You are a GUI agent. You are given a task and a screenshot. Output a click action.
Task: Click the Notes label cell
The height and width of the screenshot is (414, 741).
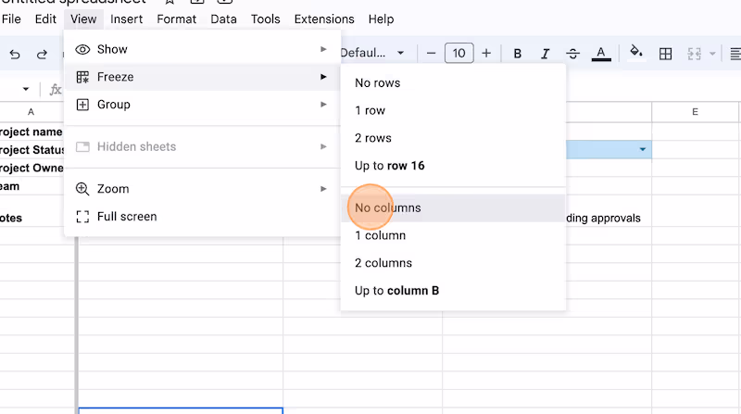coord(31,218)
